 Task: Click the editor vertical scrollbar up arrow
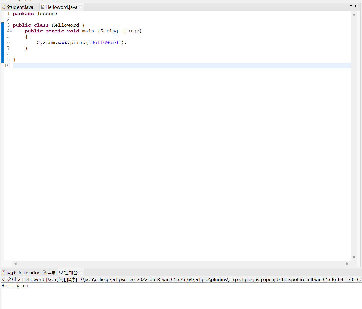coord(354,15)
